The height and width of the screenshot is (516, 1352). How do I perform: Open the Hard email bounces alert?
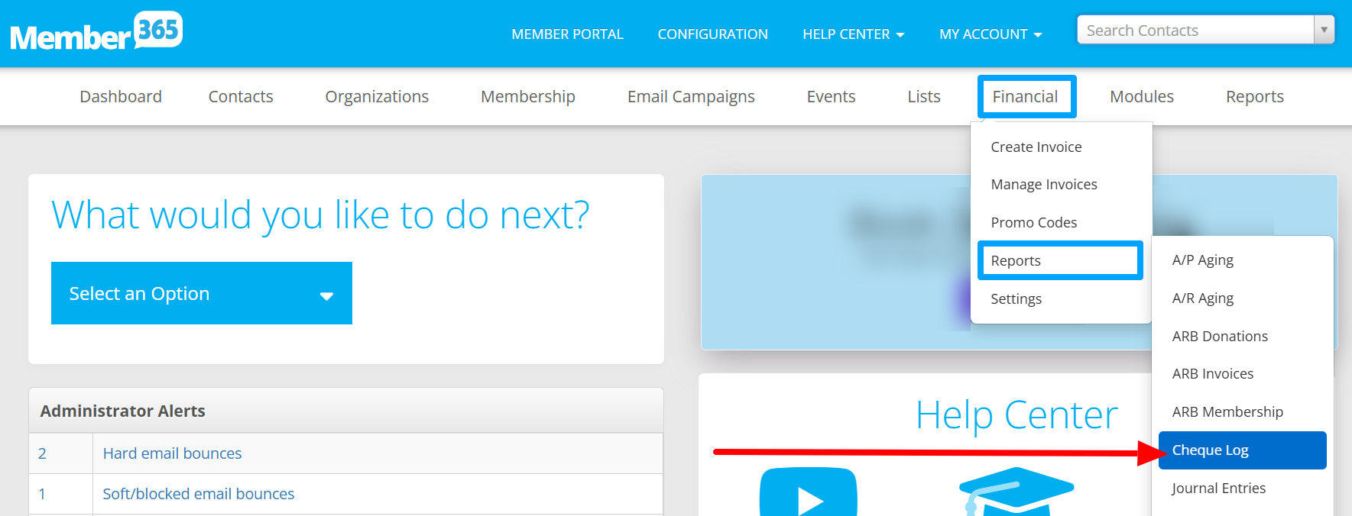[172, 453]
